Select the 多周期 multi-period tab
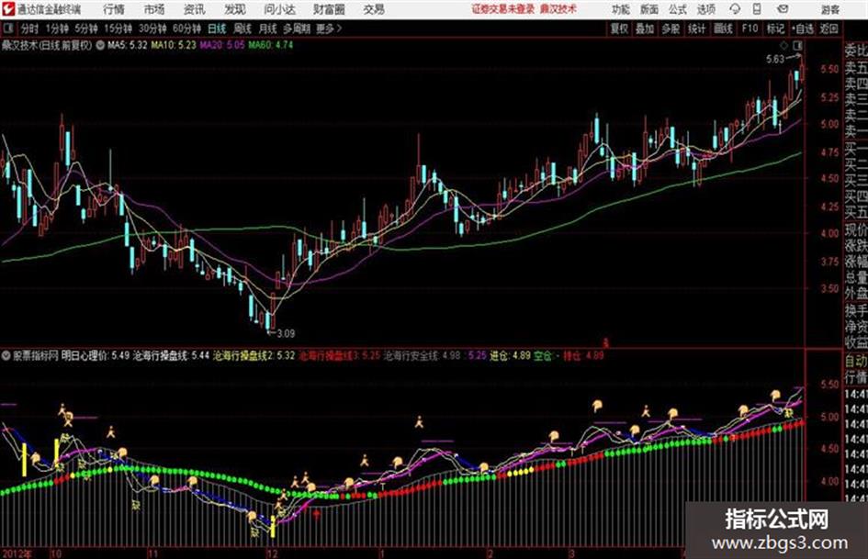The width and height of the screenshot is (868, 559). [x=297, y=28]
